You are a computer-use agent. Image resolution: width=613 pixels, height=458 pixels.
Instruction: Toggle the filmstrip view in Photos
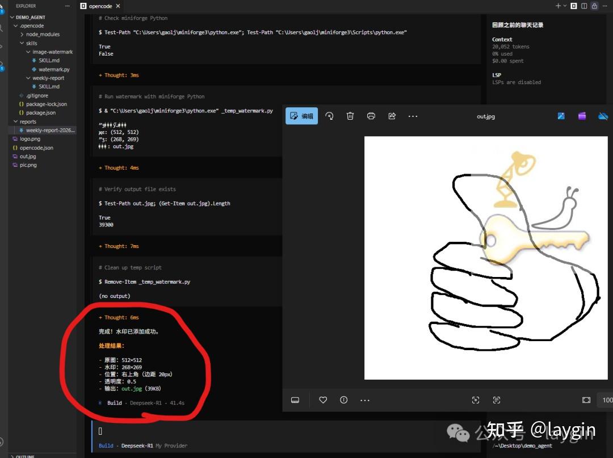pyautogui.click(x=295, y=400)
